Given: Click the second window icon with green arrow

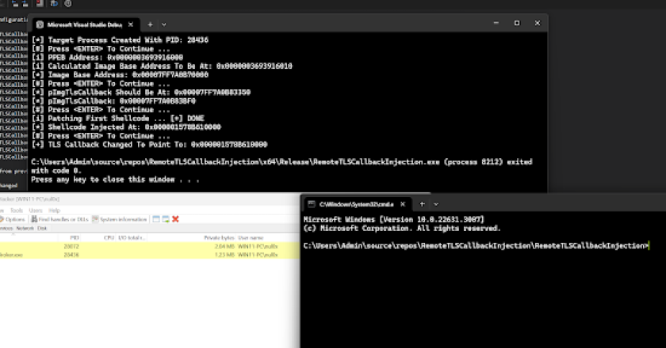Looking at the screenshot, I should coord(166,219).
